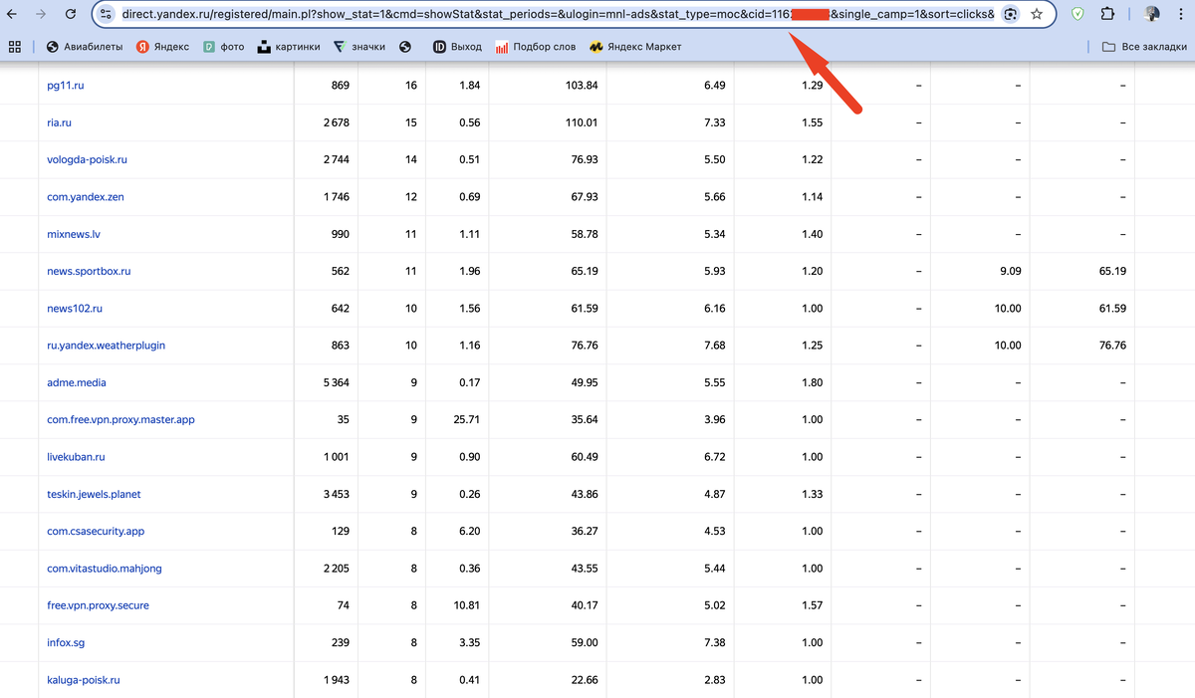Select the 103.84 value in pg11.ru row
The image size is (1195, 698).
point(582,86)
